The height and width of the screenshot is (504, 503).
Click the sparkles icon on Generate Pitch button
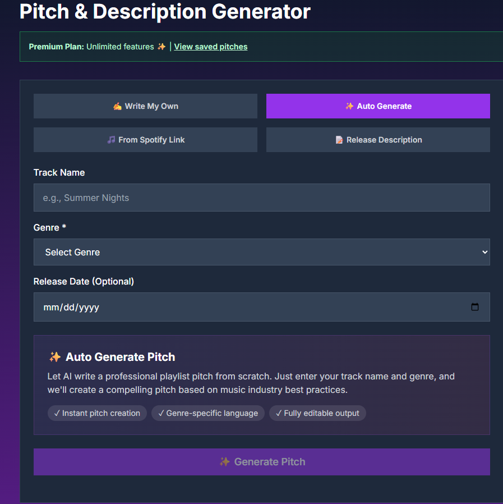pos(224,461)
